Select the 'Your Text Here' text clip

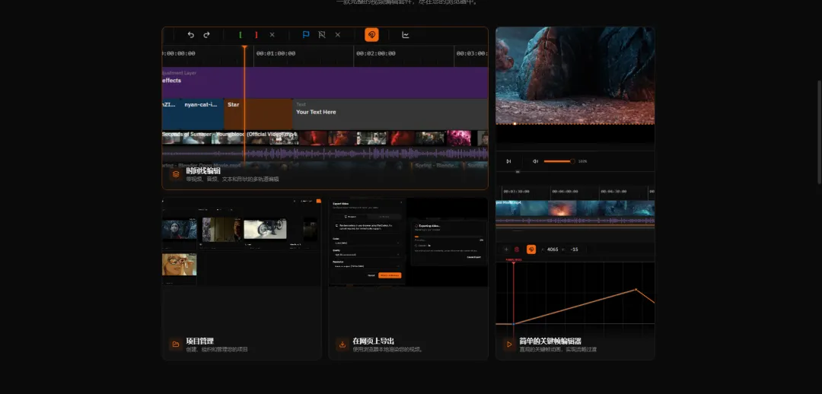(x=390, y=113)
